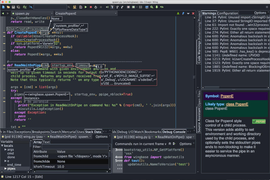
Task: Click the Step Out debugger icon
Action: coord(123,7)
